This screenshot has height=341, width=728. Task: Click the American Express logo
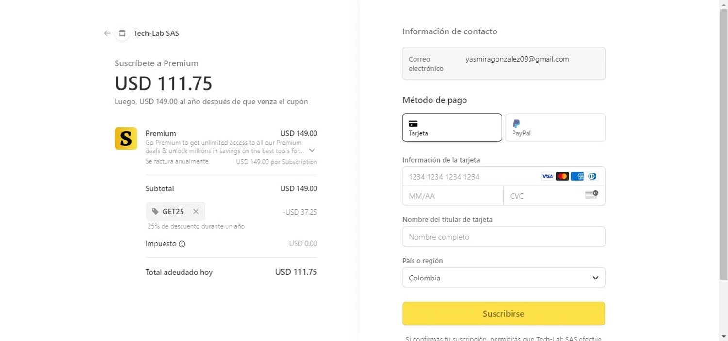pyautogui.click(x=577, y=176)
